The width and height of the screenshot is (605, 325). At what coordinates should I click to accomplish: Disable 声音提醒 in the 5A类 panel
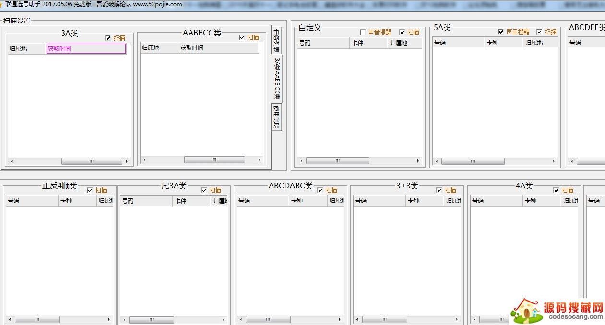click(x=501, y=32)
